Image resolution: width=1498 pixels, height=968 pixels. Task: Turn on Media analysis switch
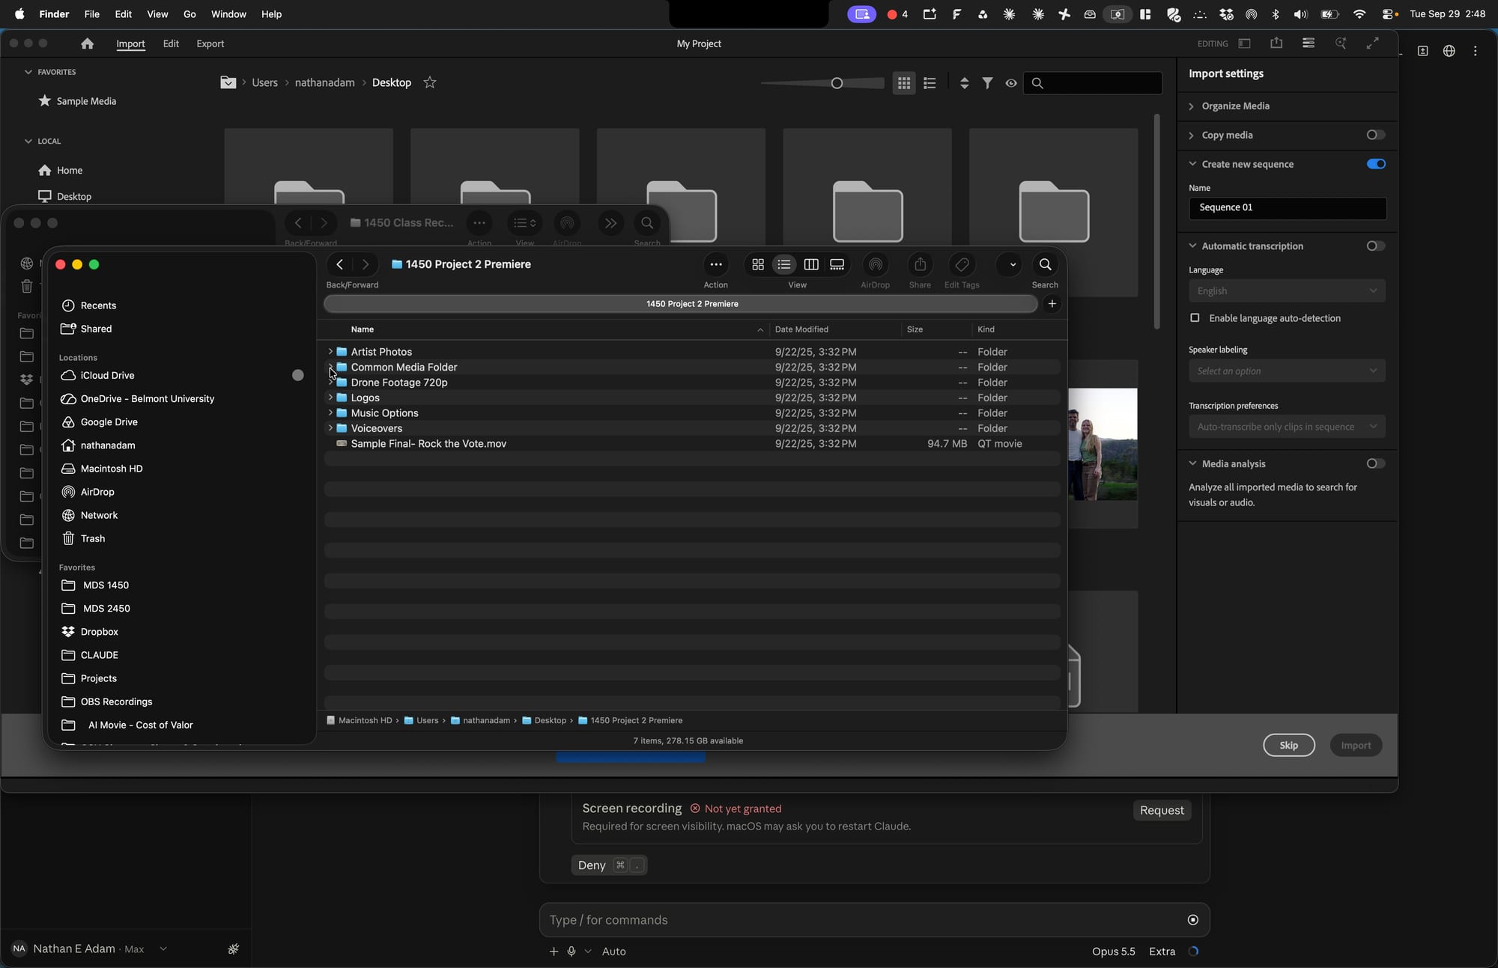[x=1375, y=464]
